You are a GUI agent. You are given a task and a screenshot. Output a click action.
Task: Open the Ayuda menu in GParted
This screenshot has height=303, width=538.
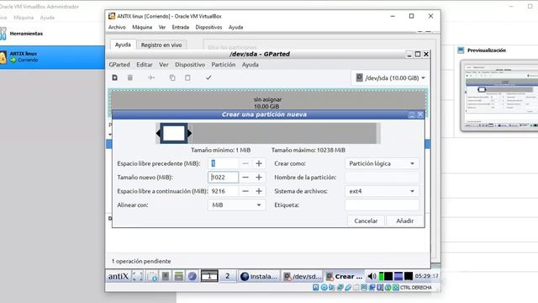tap(251, 65)
